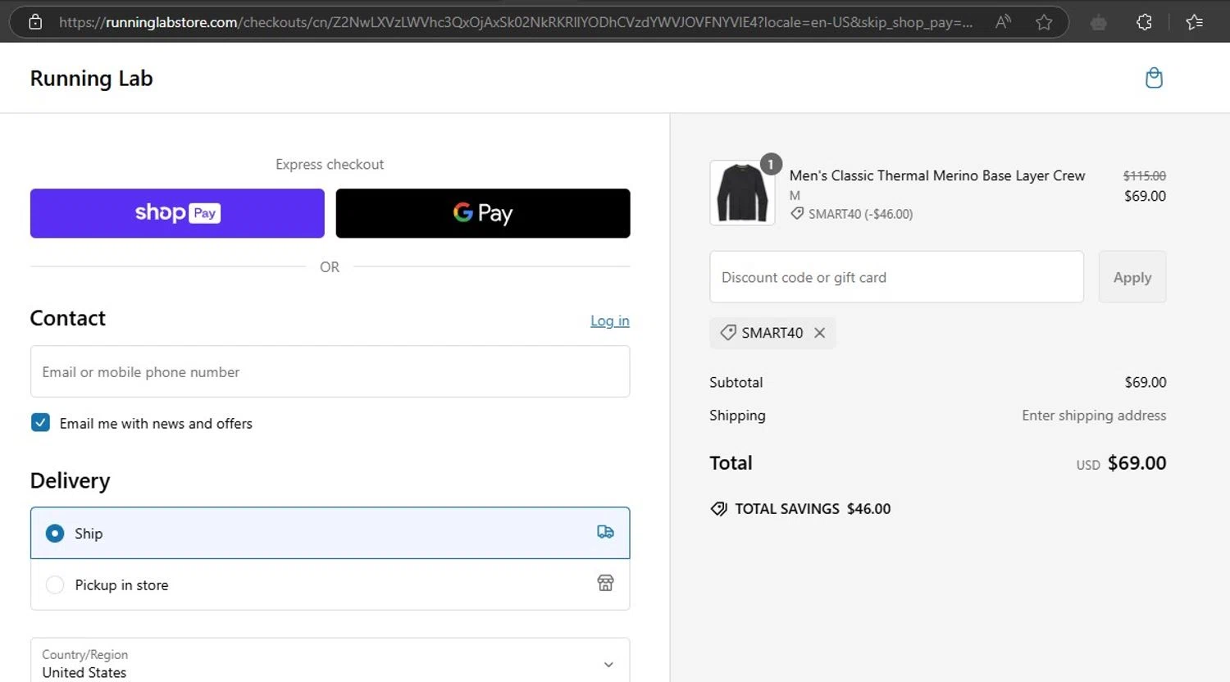Click the store icon in Pickup row
This screenshot has width=1230, height=682.
click(x=605, y=583)
